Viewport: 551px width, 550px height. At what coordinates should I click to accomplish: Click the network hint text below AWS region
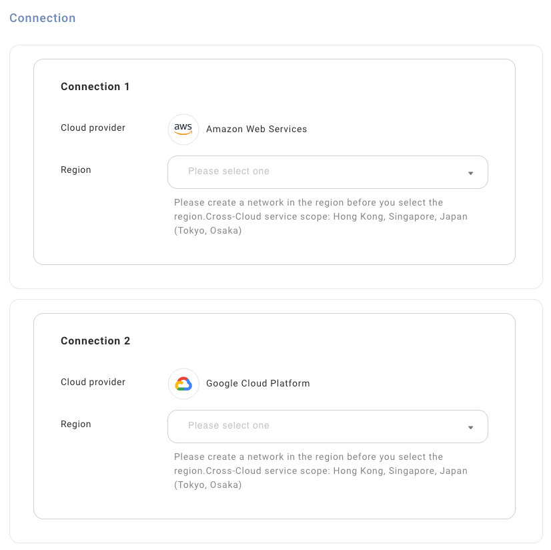[x=320, y=216]
